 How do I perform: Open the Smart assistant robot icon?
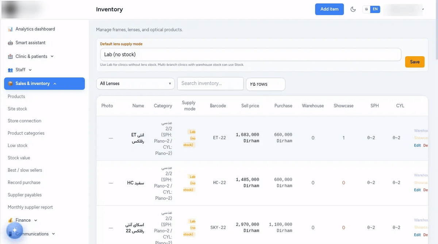tap(10, 43)
